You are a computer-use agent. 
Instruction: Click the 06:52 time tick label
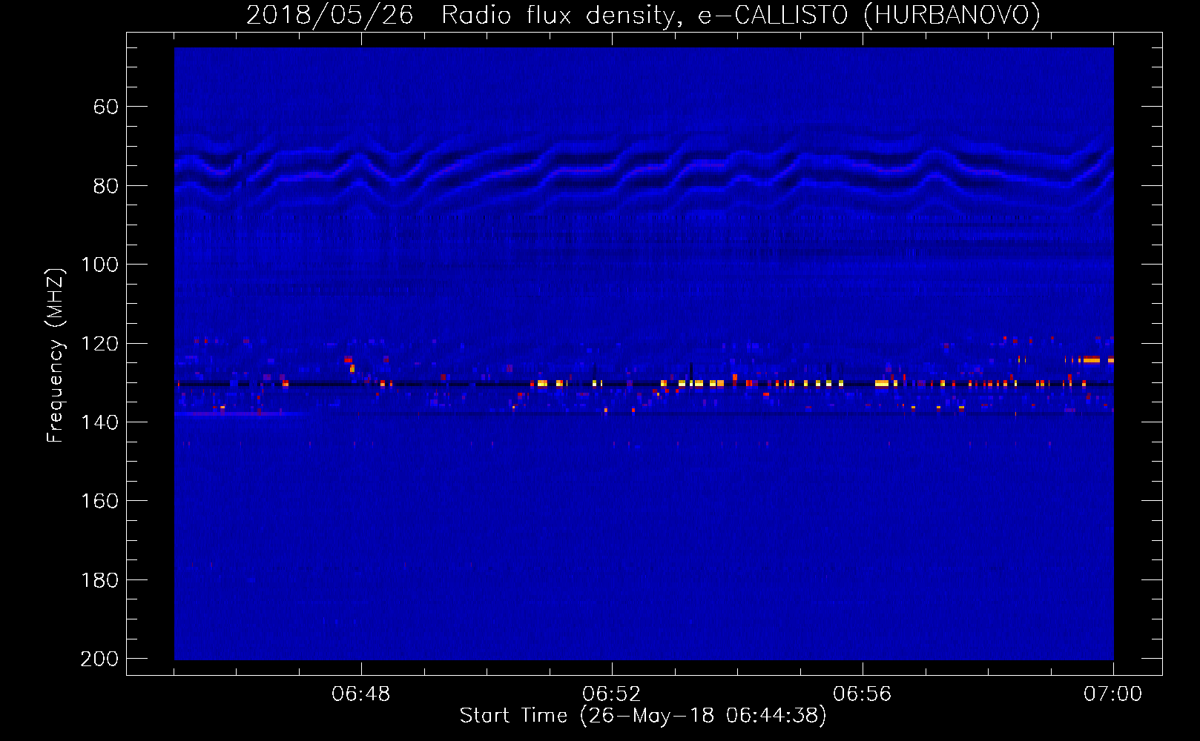pyautogui.click(x=612, y=694)
